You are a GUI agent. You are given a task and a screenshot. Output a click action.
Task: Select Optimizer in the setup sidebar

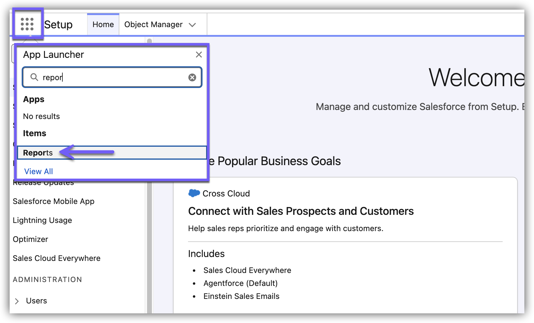point(30,239)
